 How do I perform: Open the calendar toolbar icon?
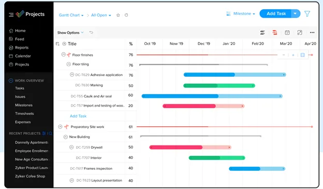coord(287,32)
